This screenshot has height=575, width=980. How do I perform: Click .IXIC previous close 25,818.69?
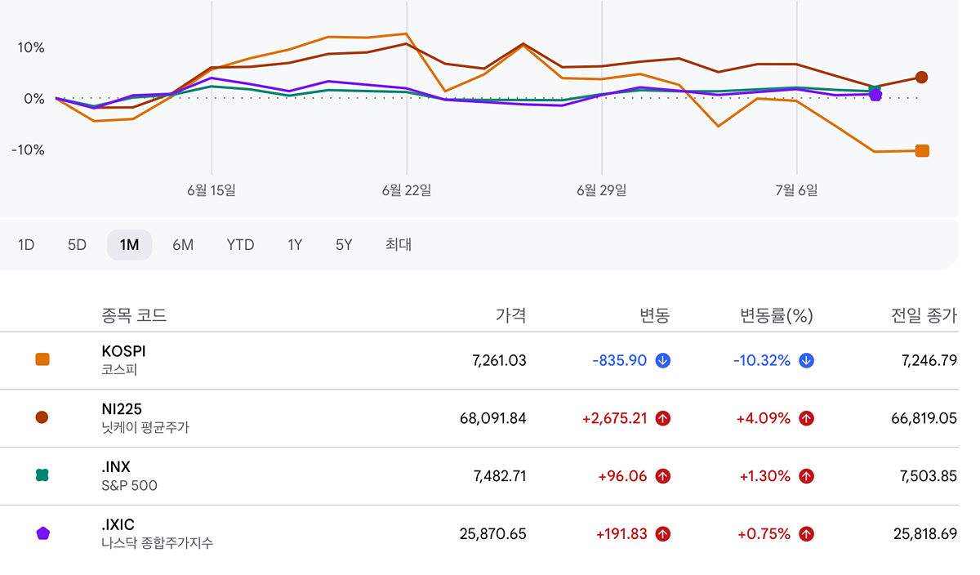click(924, 534)
